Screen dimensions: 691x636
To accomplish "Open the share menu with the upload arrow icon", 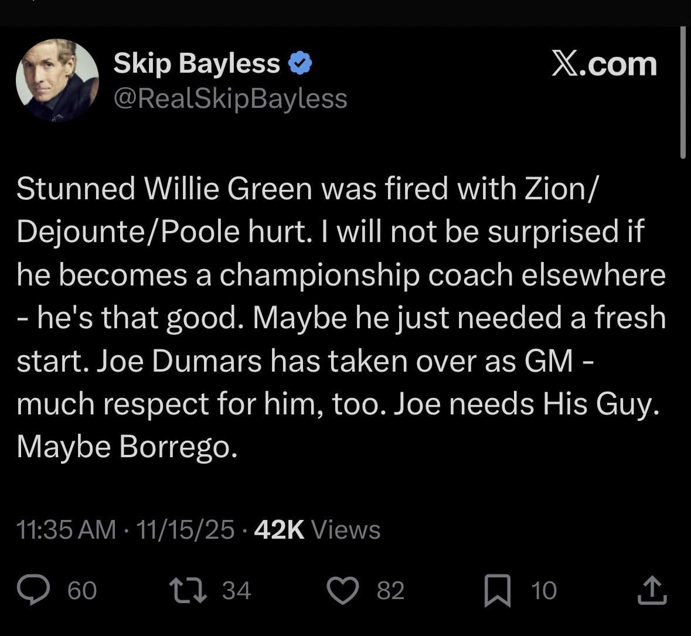I will point(652,590).
